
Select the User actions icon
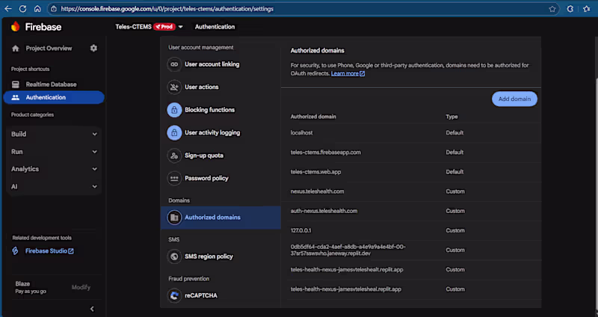[x=174, y=87]
